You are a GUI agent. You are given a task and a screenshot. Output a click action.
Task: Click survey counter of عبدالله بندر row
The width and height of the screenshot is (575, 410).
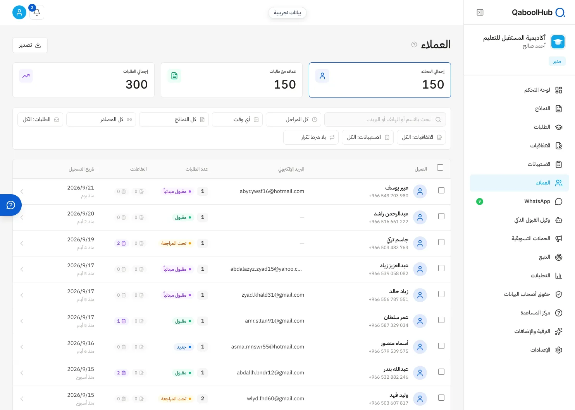[x=121, y=373]
